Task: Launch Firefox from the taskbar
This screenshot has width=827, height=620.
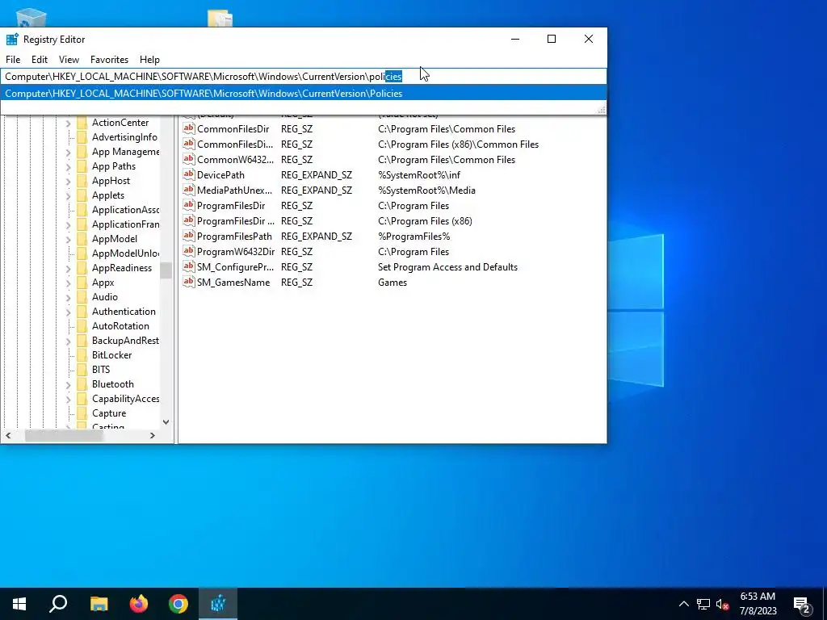Action: tap(139, 604)
